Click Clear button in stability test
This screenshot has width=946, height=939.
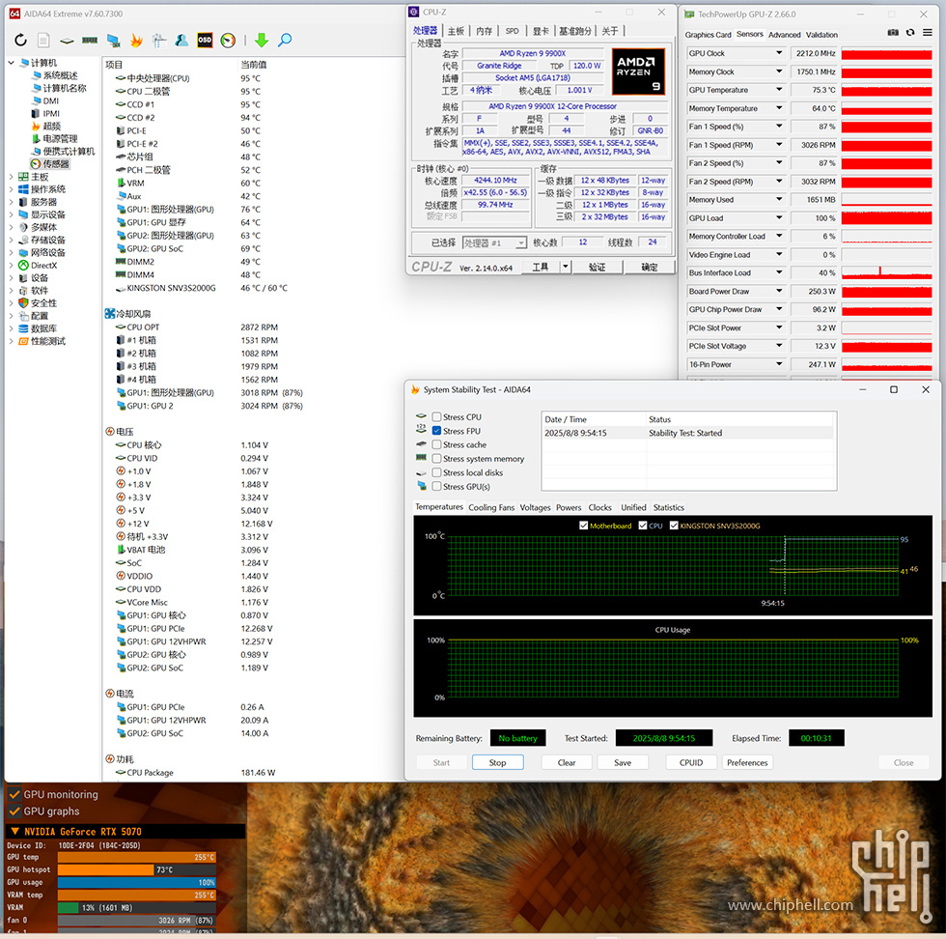click(567, 762)
